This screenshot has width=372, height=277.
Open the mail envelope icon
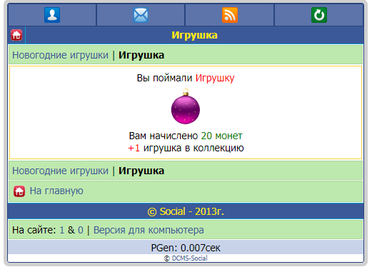(x=141, y=15)
